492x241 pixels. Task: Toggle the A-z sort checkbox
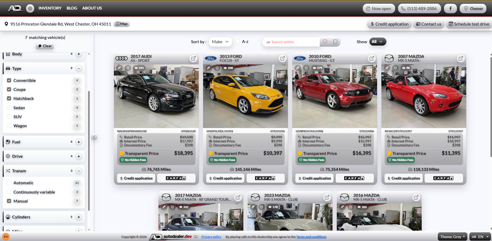click(238, 41)
